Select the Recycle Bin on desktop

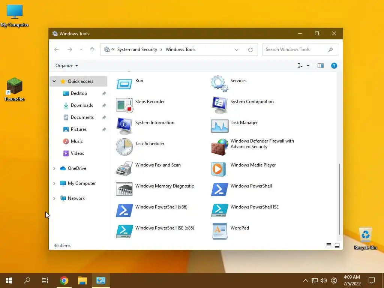pyautogui.click(x=365, y=239)
